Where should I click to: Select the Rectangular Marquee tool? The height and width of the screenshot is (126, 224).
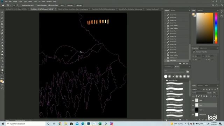pyautogui.click(x=2, y=15)
